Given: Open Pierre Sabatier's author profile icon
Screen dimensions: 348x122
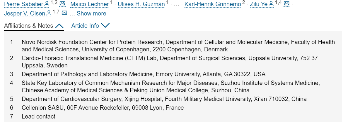Looking at the screenshot, I should [47, 4].
